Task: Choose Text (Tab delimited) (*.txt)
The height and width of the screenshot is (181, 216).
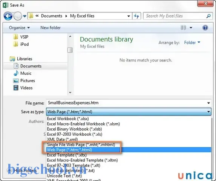Action: pos(129,171)
